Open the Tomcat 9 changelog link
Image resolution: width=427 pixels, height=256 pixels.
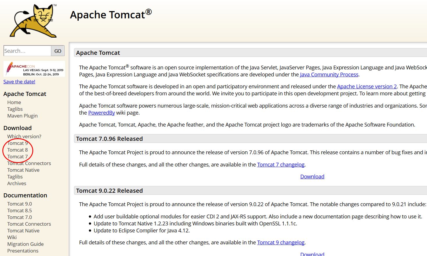[x=281, y=243]
